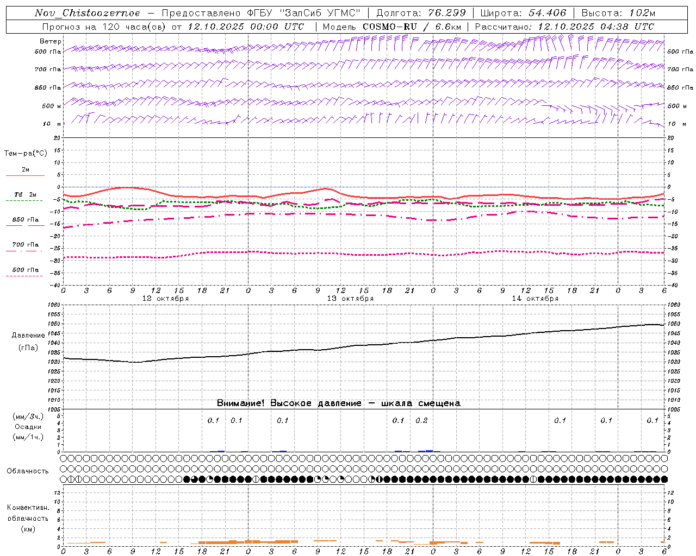Click the (гПа) unit label under Давление

28,348
